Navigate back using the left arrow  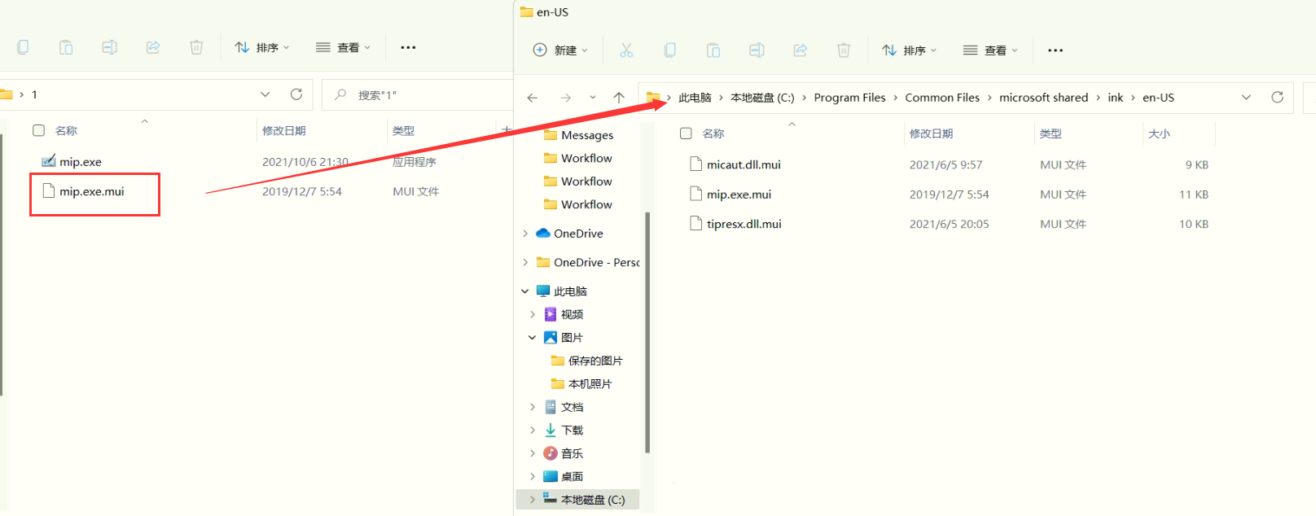533,98
